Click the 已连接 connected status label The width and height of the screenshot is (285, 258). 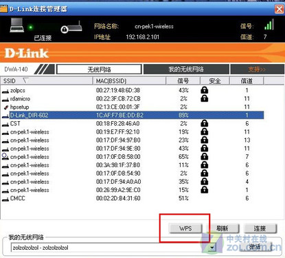point(43,38)
